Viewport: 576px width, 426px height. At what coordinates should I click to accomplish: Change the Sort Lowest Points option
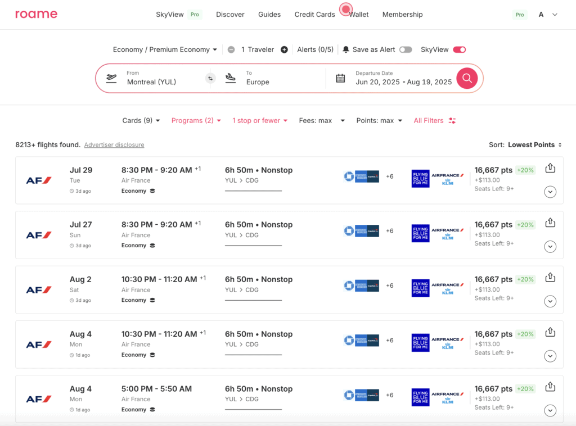[534, 145]
